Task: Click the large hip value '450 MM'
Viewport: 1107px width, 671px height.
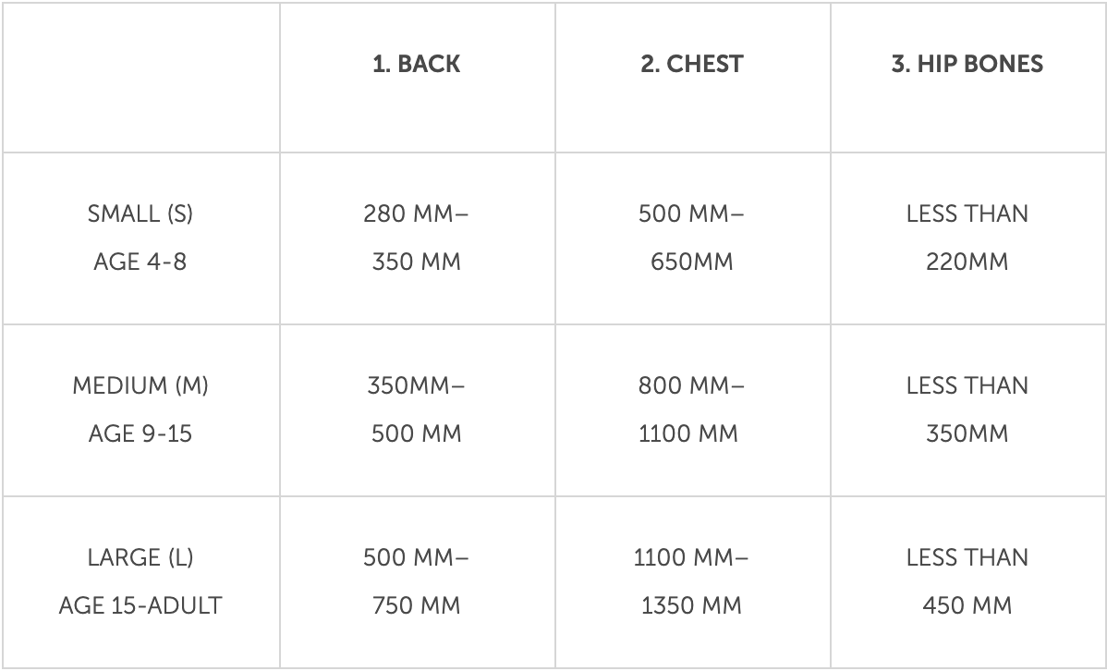Action: [x=967, y=605]
